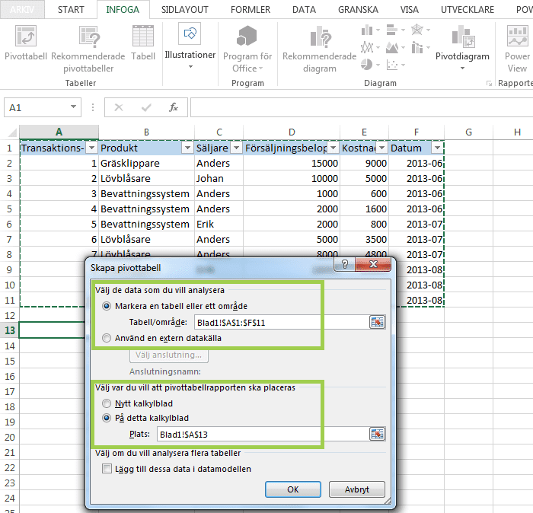
Task: Click Avbryt to cancel dialog
Action: 356,489
